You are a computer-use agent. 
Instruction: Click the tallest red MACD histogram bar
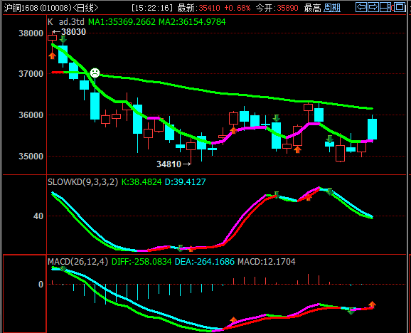tap(309, 279)
